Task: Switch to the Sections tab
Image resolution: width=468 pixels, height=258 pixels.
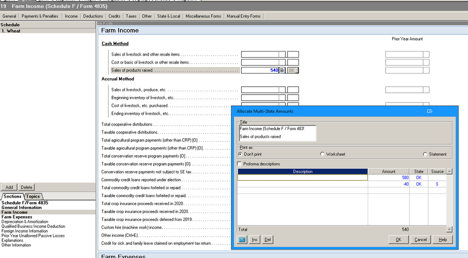Action: pyautogui.click(x=12, y=196)
